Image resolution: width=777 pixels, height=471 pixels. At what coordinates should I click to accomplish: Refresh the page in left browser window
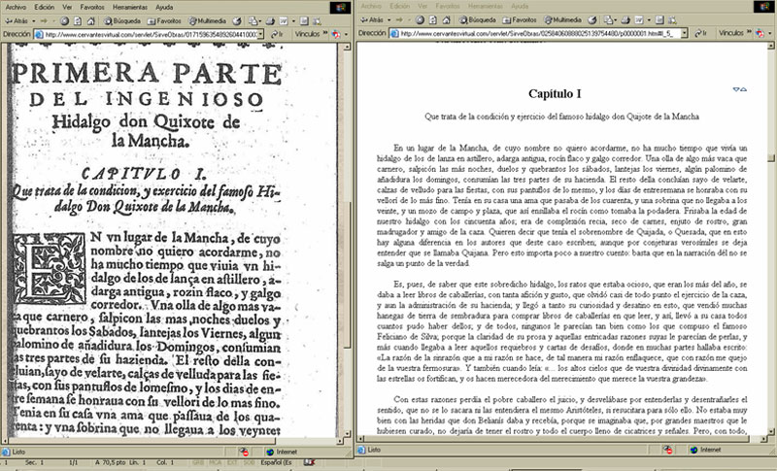click(78, 21)
